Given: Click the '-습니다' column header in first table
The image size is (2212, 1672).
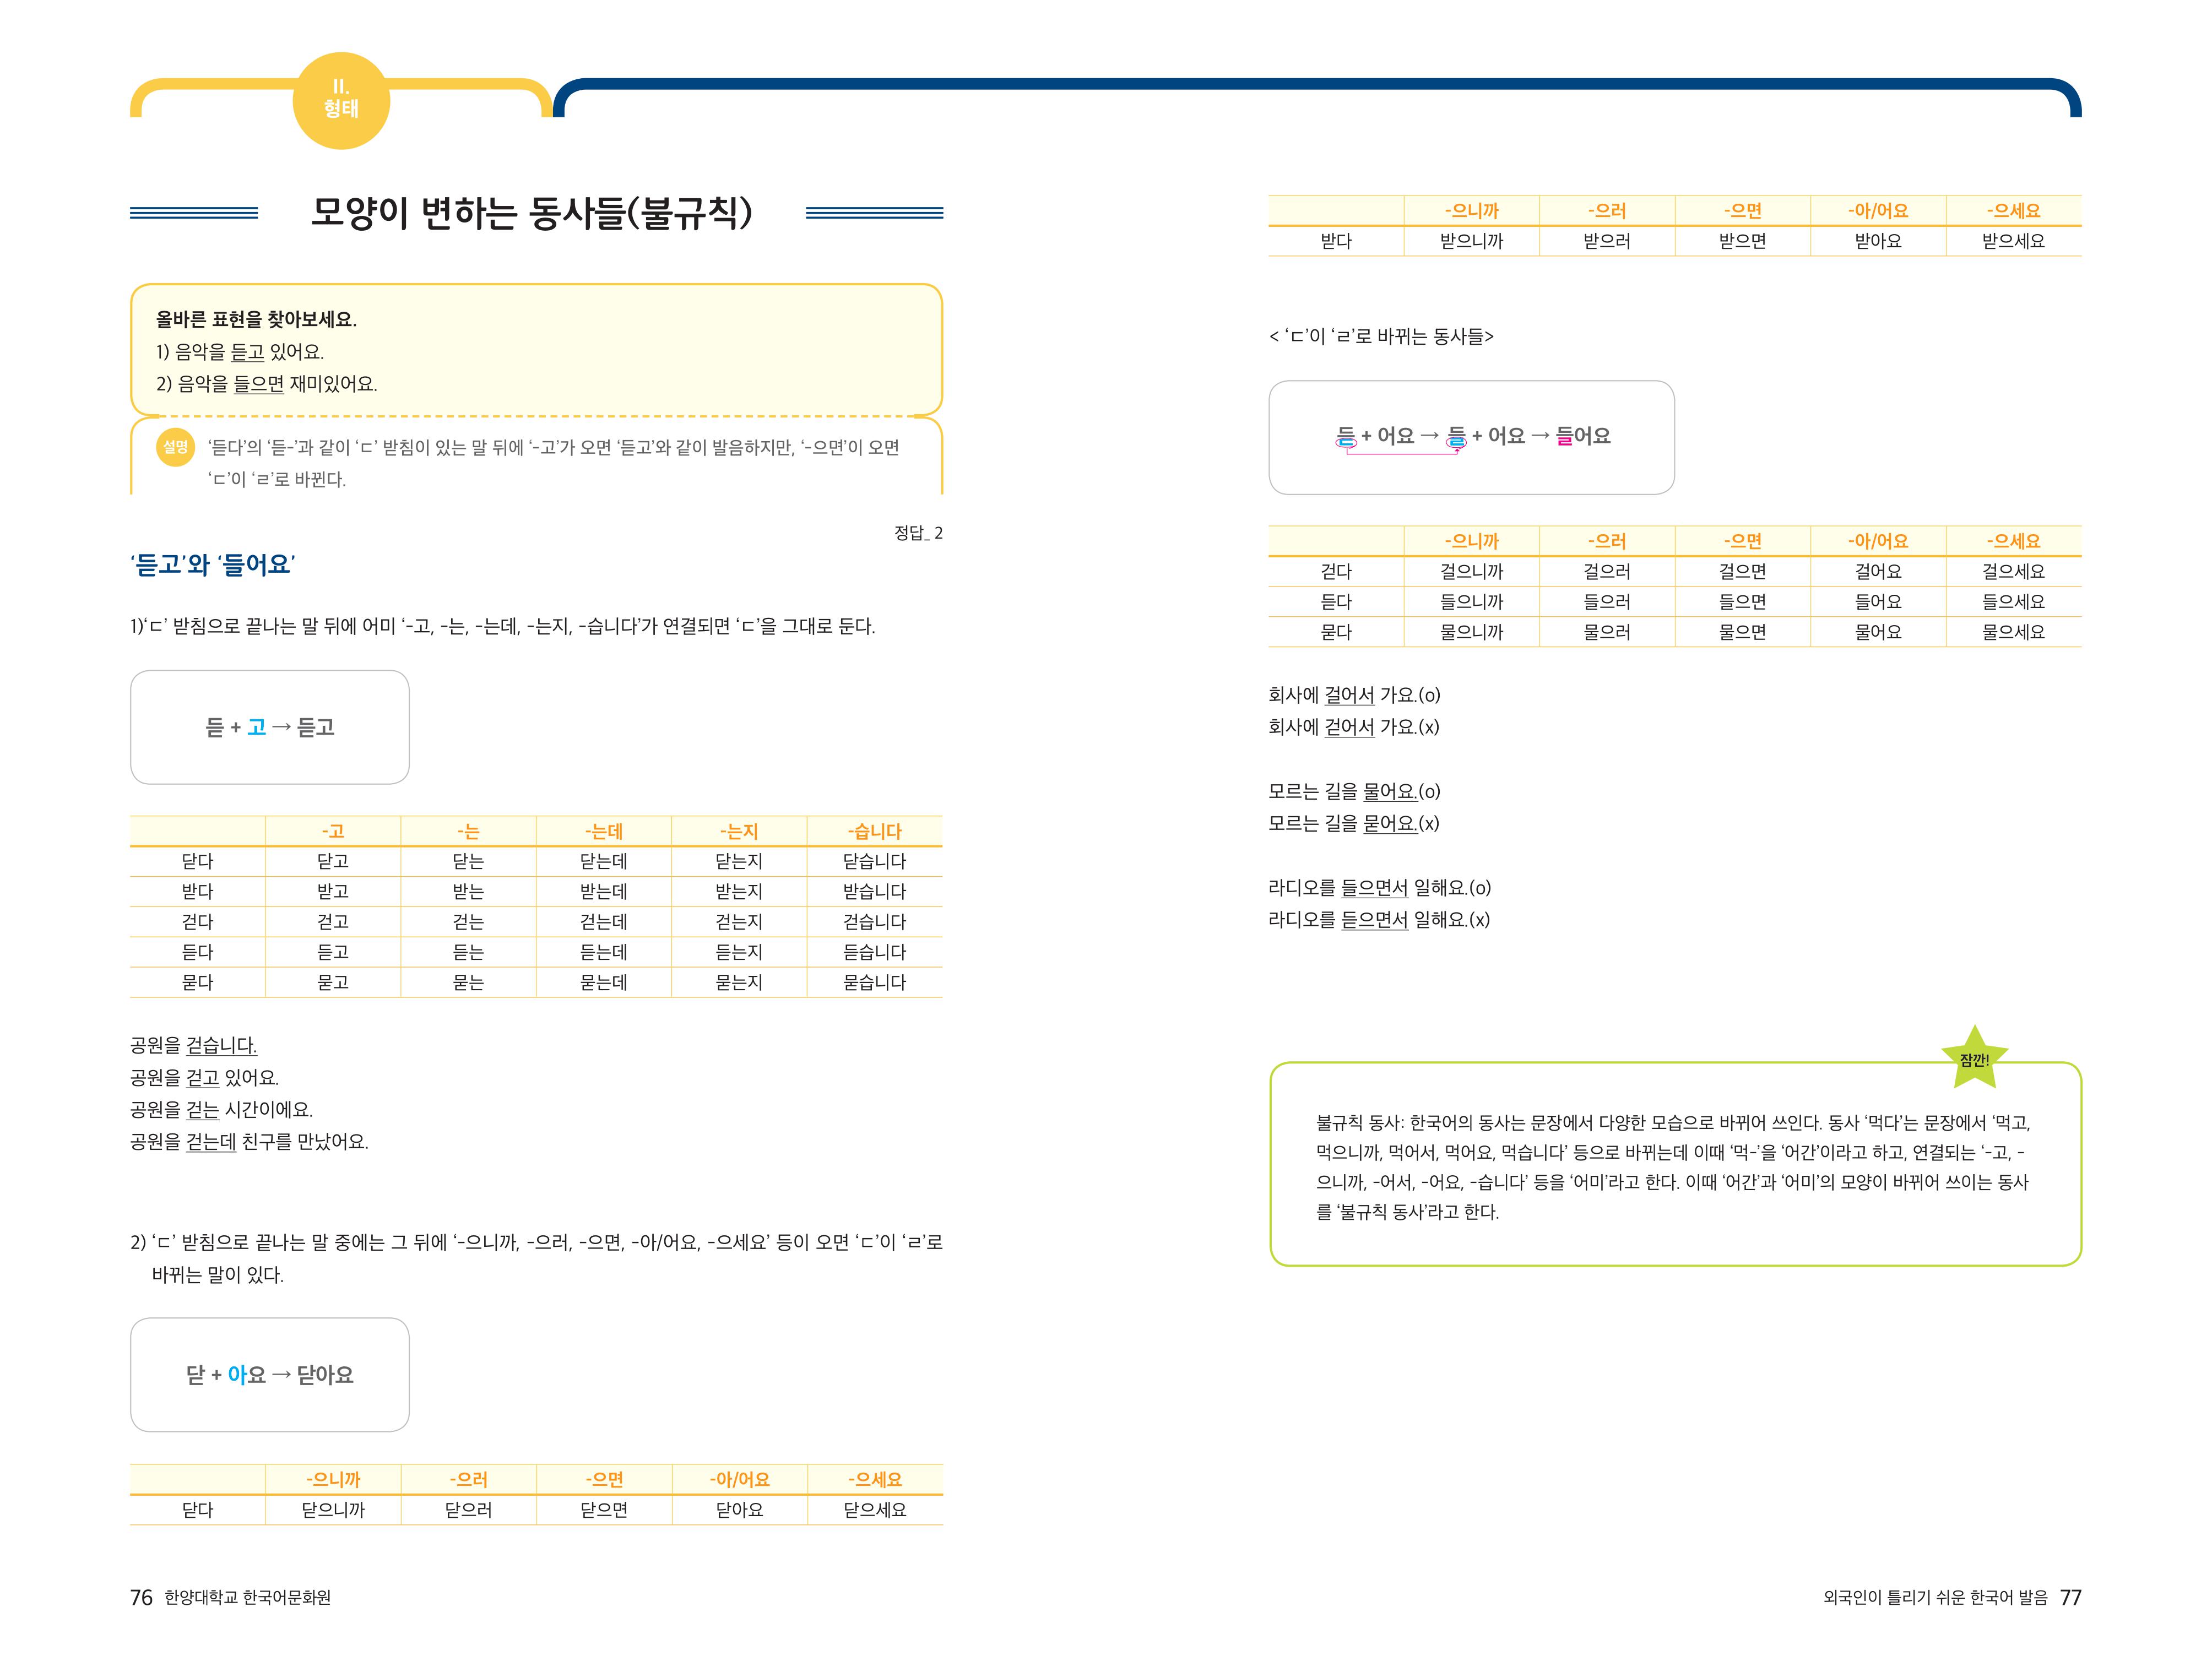Looking at the screenshot, I should point(874,831).
